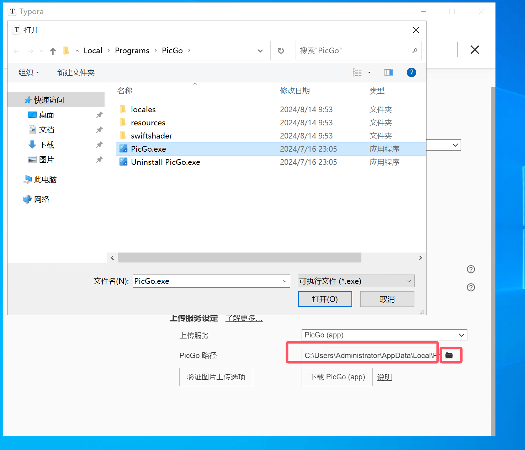The height and width of the screenshot is (450, 525).
Task: Click pin icon beside 文档
Action: pyautogui.click(x=99, y=130)
